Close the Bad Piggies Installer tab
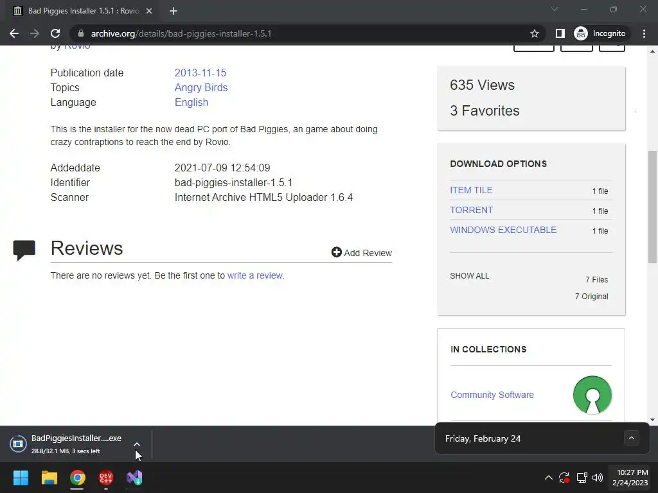Screen dimensions: 658x493 [x=149, y=11]
